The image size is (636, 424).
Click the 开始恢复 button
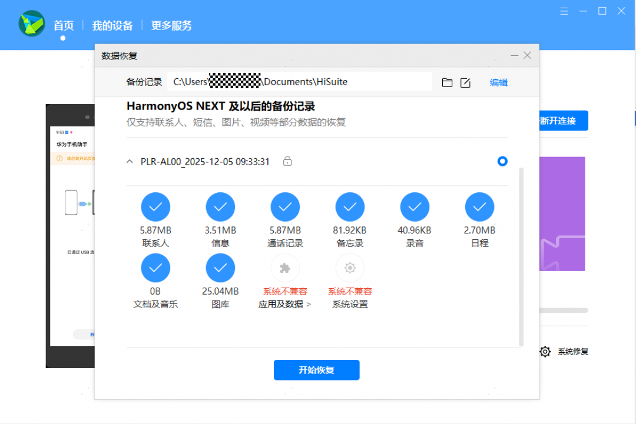[316, 370]
